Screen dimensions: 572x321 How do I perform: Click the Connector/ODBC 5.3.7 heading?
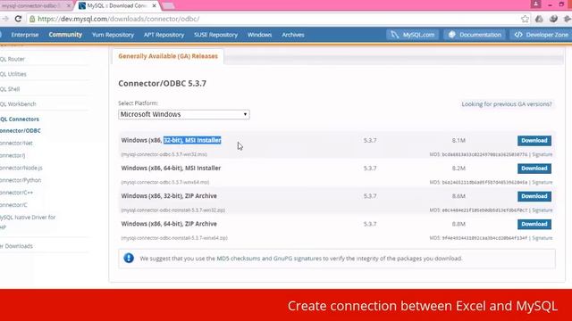point(163,83)
